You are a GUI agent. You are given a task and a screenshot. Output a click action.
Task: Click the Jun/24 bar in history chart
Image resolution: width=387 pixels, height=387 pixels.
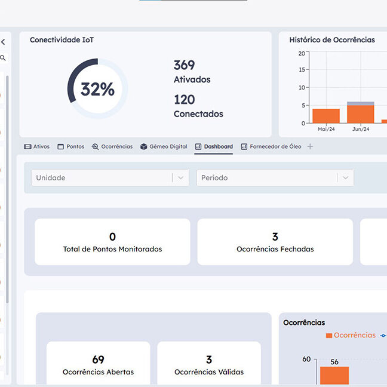360,113
